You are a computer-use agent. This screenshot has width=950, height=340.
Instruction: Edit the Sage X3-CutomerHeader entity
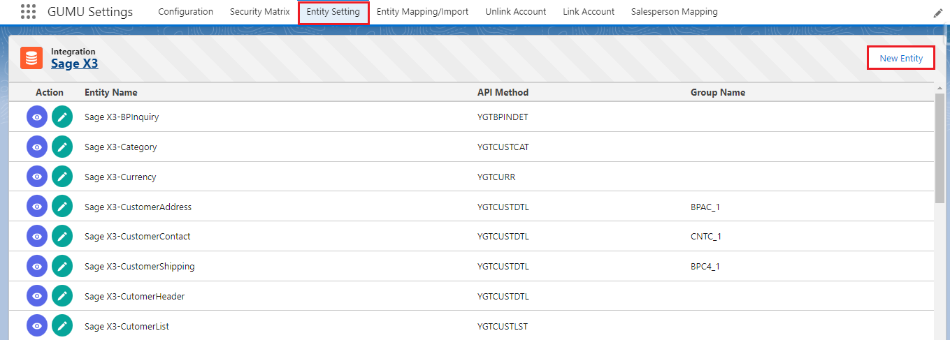pos(62,296)
